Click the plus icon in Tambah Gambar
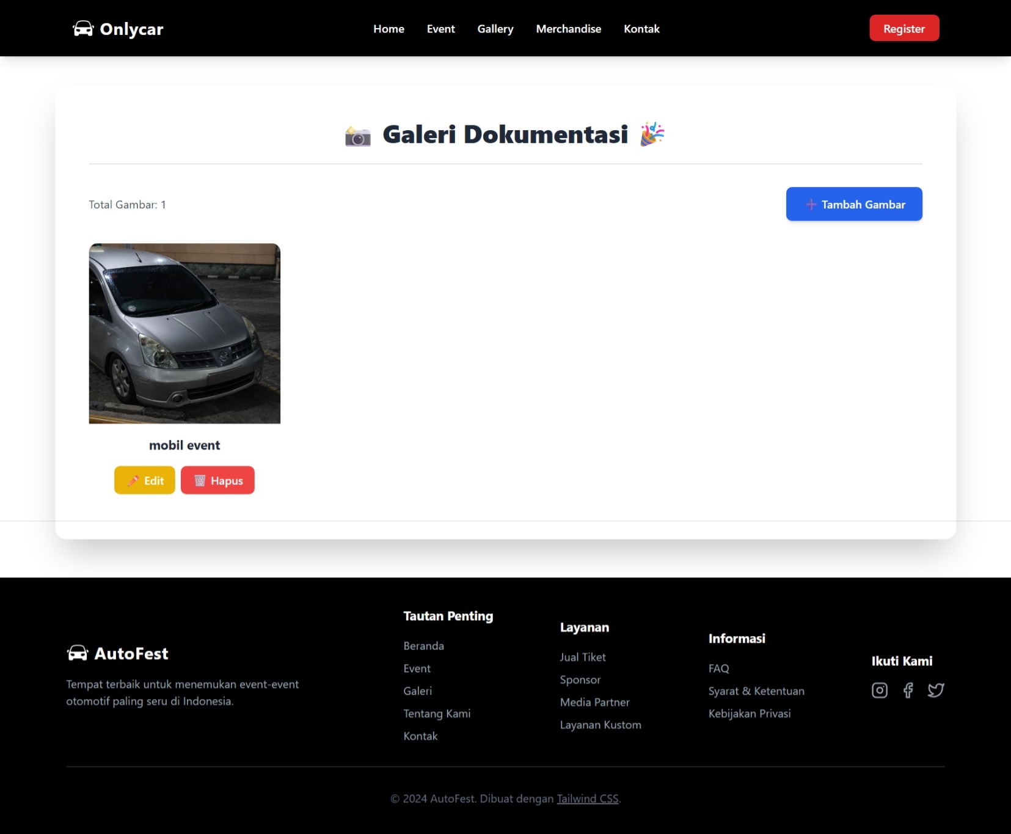 pos(811,205)
